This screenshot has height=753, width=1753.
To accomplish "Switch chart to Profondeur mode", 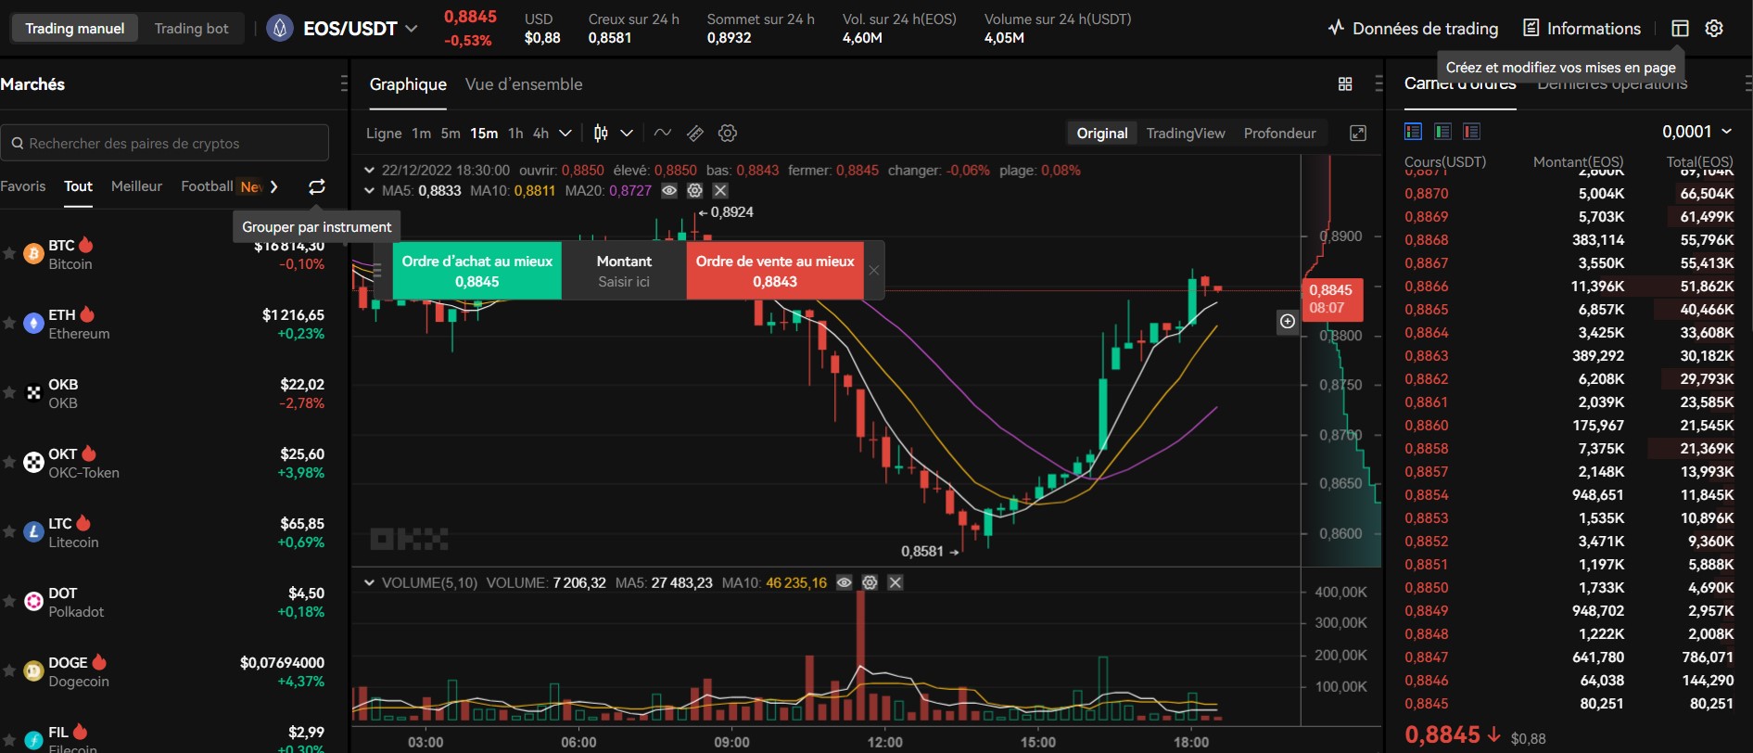I will tap(1279, 134).
